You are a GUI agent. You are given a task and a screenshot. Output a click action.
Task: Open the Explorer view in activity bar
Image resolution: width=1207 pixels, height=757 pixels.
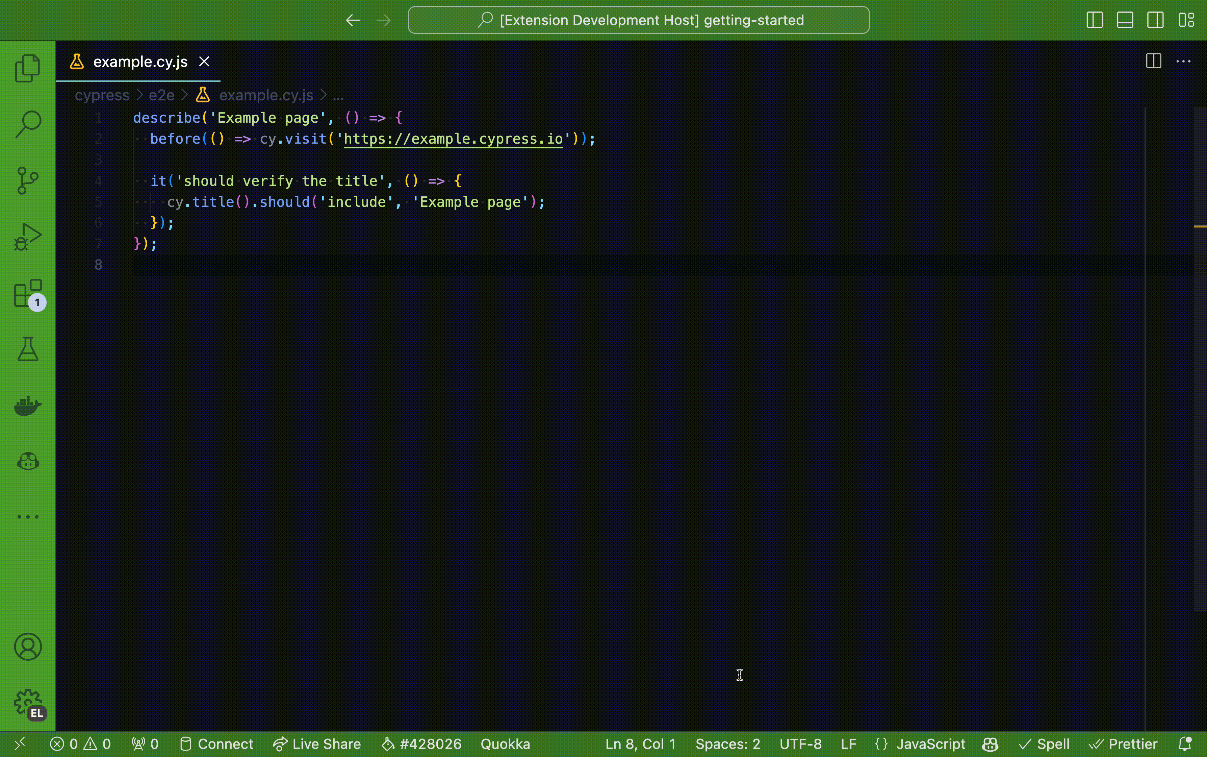point(27,68)
